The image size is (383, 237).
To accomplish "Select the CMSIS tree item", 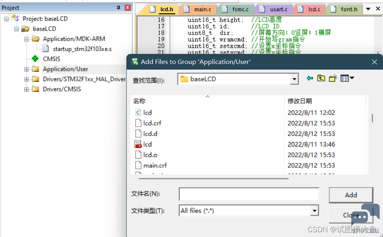I will pyautogui.click(x=52, y=59).
